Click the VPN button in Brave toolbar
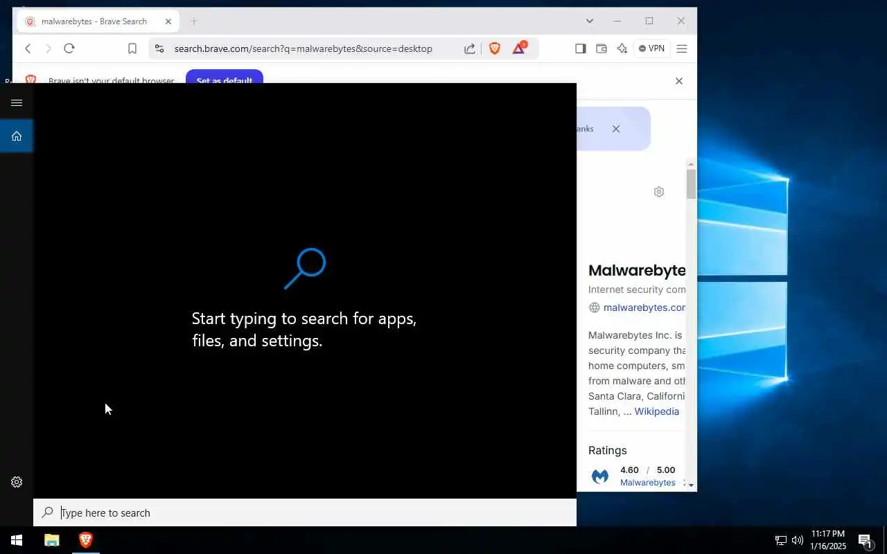The height and width of the screenshot is (554, 887). tap(651, 48)
